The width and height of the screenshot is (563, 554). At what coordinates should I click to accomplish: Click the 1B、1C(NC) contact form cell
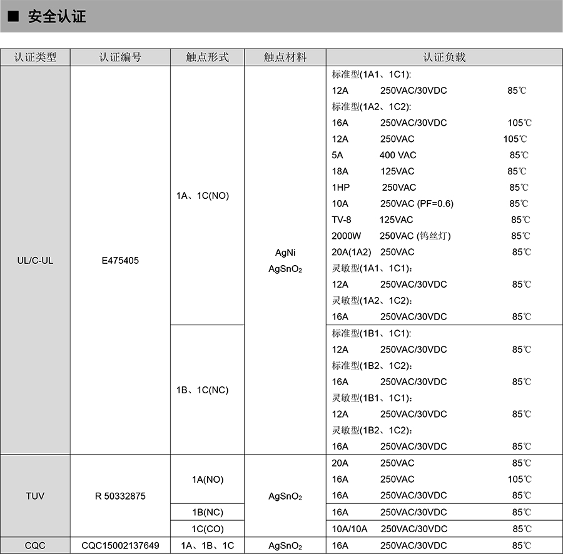(203, 390)
